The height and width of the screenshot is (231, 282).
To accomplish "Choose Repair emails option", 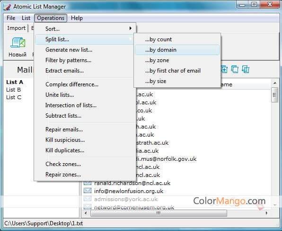I will pyautogui.click(x=84, y=129).
